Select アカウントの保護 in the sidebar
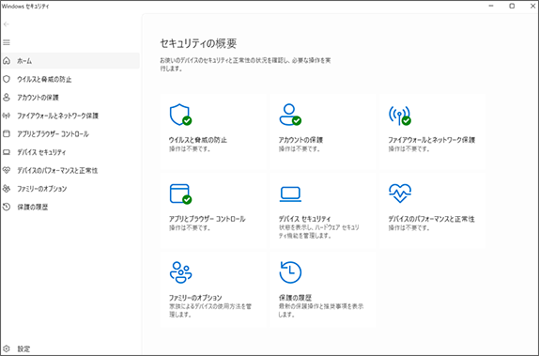The height and width of the screenshot is (356, 539). tap(70, 98)
